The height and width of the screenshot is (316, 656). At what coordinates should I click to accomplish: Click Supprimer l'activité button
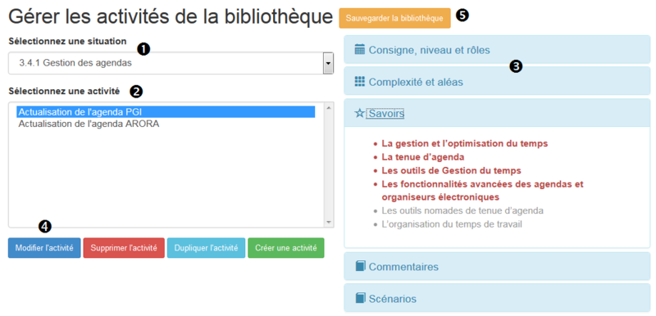click(x=124, y=248)
